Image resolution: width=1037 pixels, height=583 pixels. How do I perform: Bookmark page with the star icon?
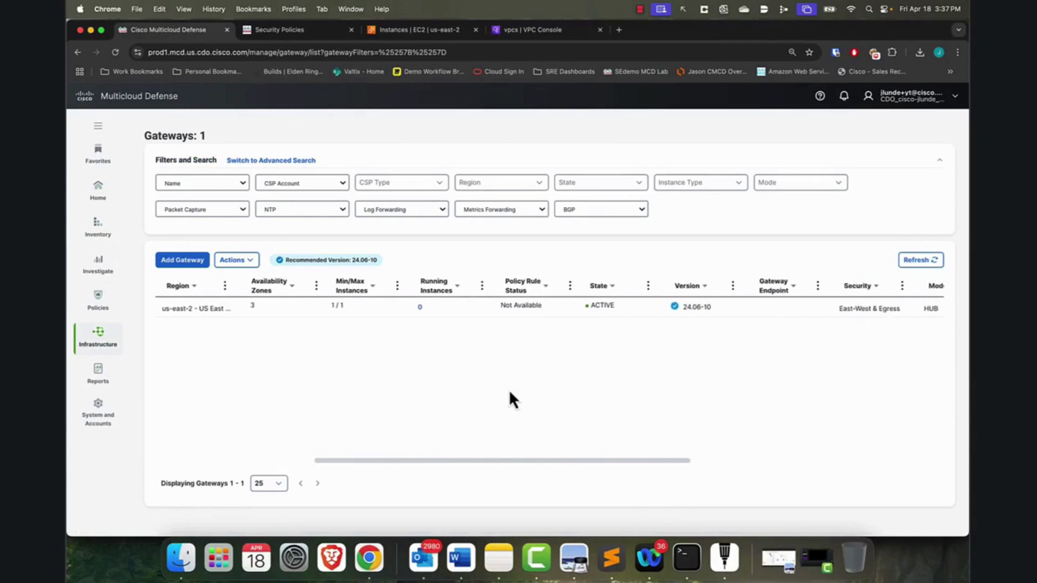(809, 52)
